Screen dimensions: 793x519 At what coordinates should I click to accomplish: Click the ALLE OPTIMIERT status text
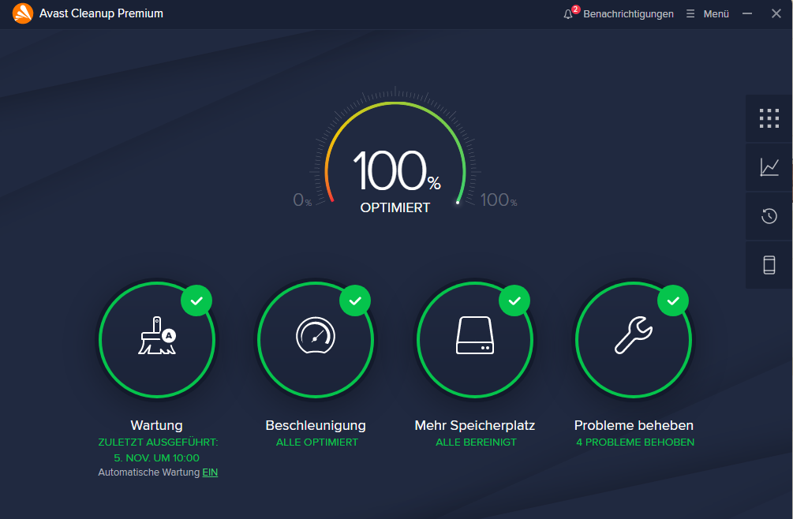[316, 442]
